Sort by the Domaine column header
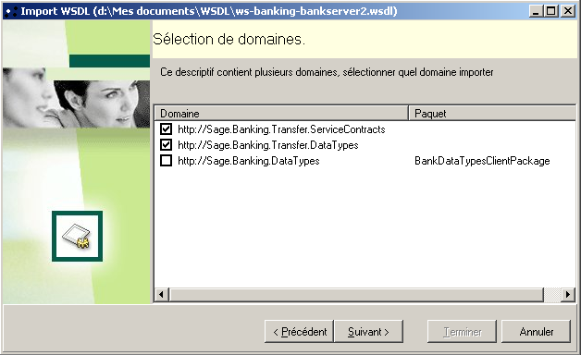 281,114
